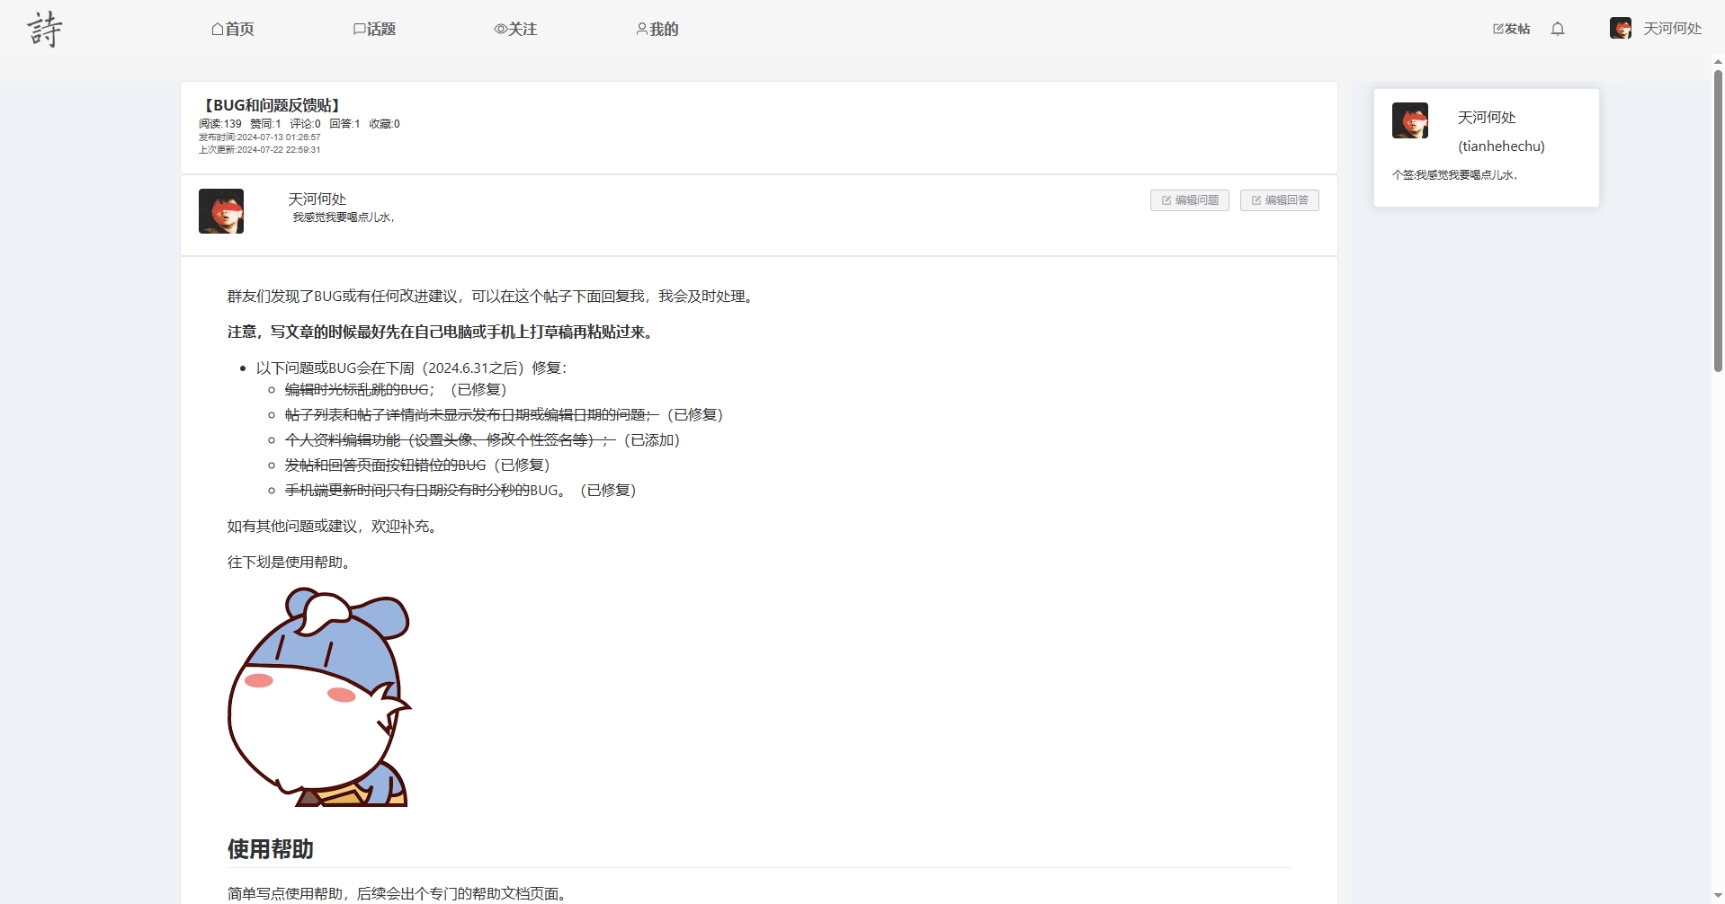Image resolution: width=1725 pixels, height=904 pixels.
Task: Click author name 天河何处 in post header
Action: point(317,199)
